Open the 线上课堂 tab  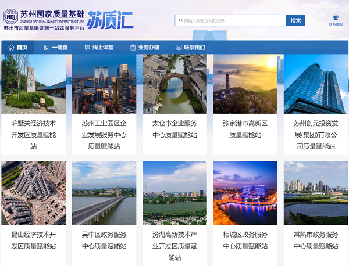tap(99, 47)
